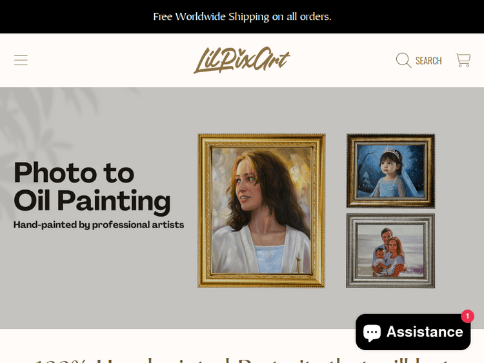The image size is (484, 363).
Task: Click the search magnifying glass icon
Action: point(403,60)
